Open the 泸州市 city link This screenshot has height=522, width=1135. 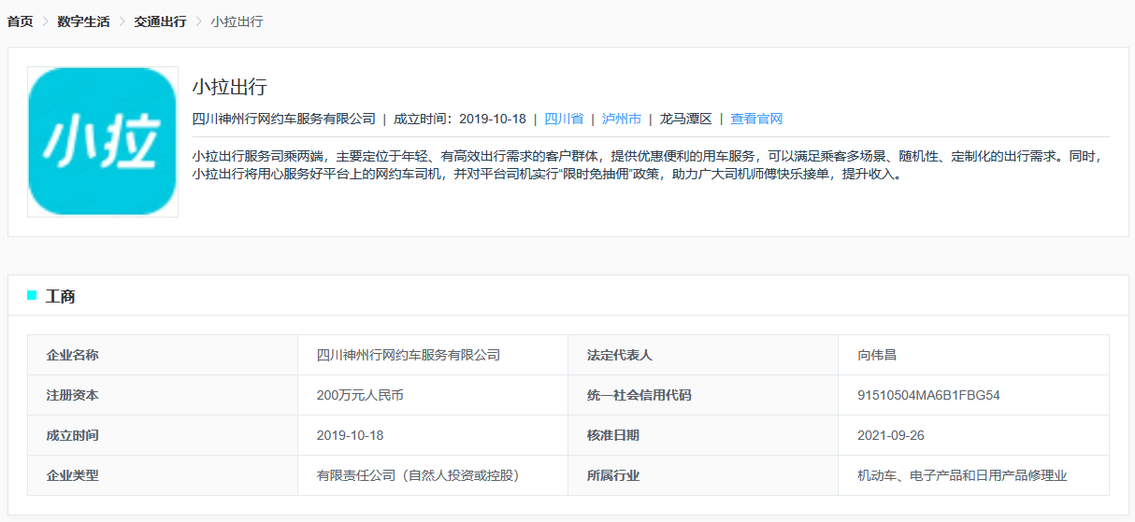pos(622,119)
